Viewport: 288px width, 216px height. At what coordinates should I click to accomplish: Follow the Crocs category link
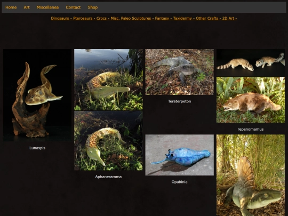coord(101,18)
